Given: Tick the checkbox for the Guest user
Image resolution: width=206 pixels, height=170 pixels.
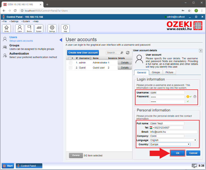Looking at the screenshot, I should 71,67.
